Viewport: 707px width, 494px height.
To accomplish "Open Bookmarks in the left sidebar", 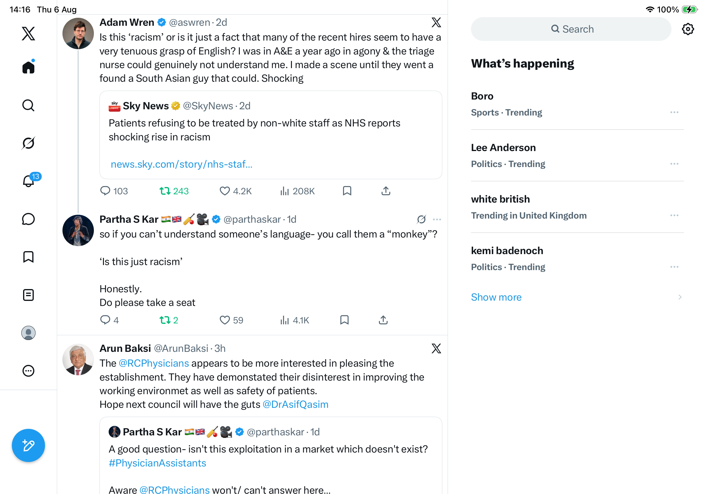I will (28, 257).
